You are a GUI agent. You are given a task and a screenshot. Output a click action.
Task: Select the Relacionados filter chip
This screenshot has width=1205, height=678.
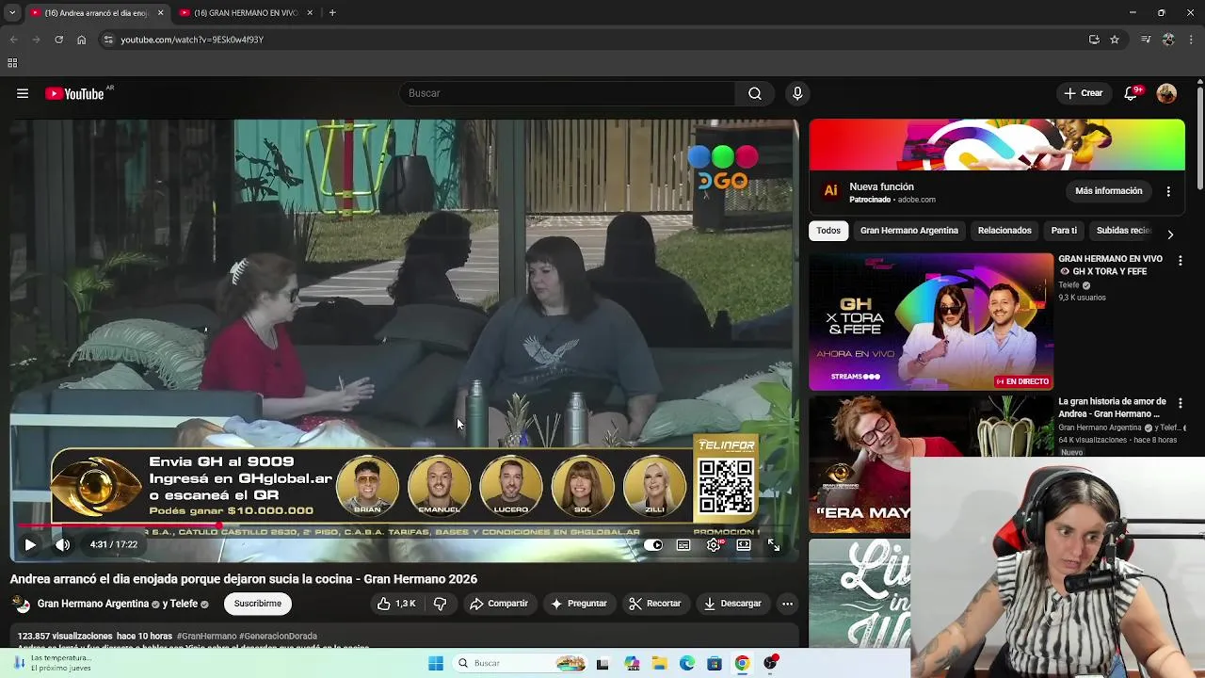click(x=1004, y=231)
